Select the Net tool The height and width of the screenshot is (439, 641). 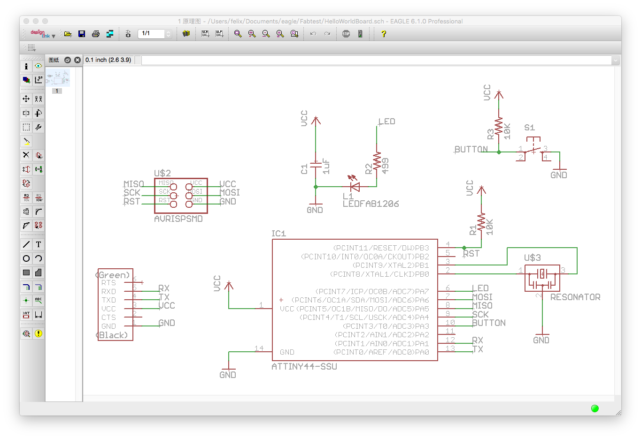(x=39, y=287)
